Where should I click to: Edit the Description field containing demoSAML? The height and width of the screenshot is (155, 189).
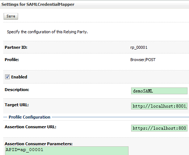[x=159, y=91]
